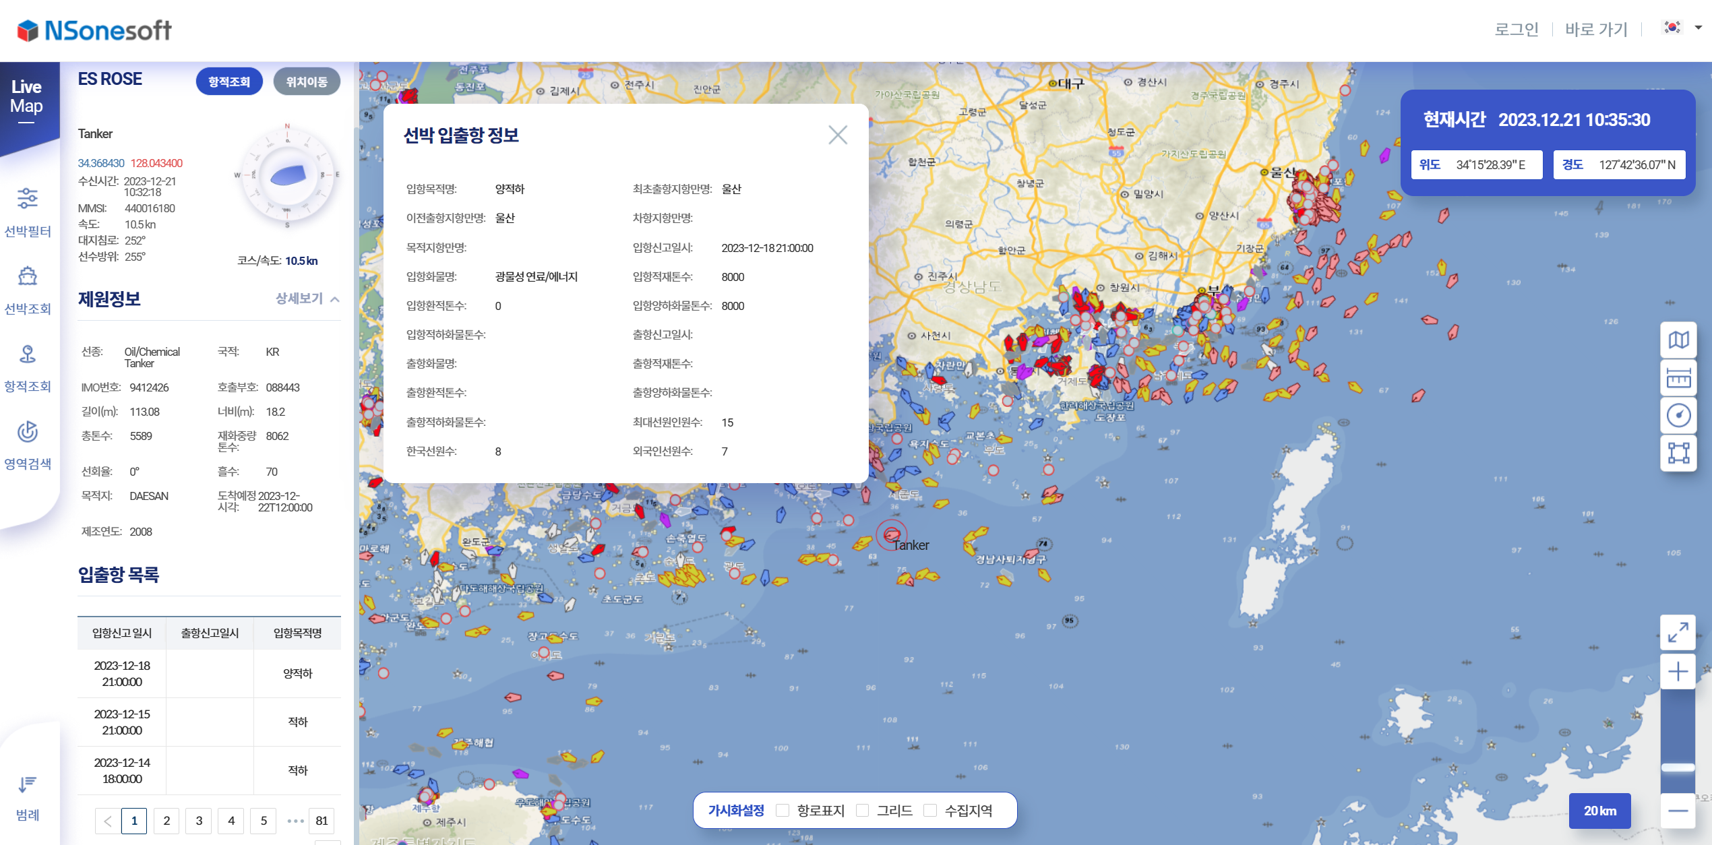
Task: Click the 목적지 DAESAN value
Action: [x=149, y=496]
